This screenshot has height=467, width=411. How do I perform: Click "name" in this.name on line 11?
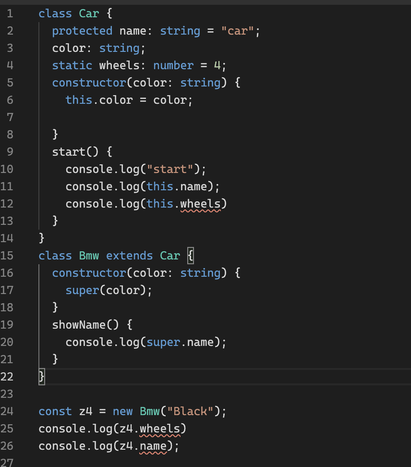[x=193, y=186]
